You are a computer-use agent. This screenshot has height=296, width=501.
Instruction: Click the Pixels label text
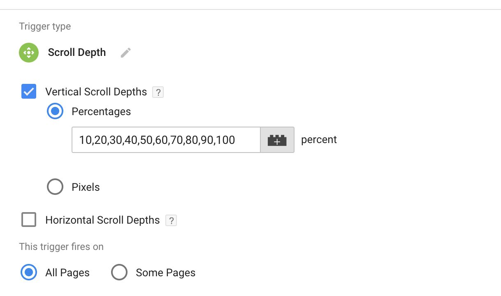tap(86, 187)
